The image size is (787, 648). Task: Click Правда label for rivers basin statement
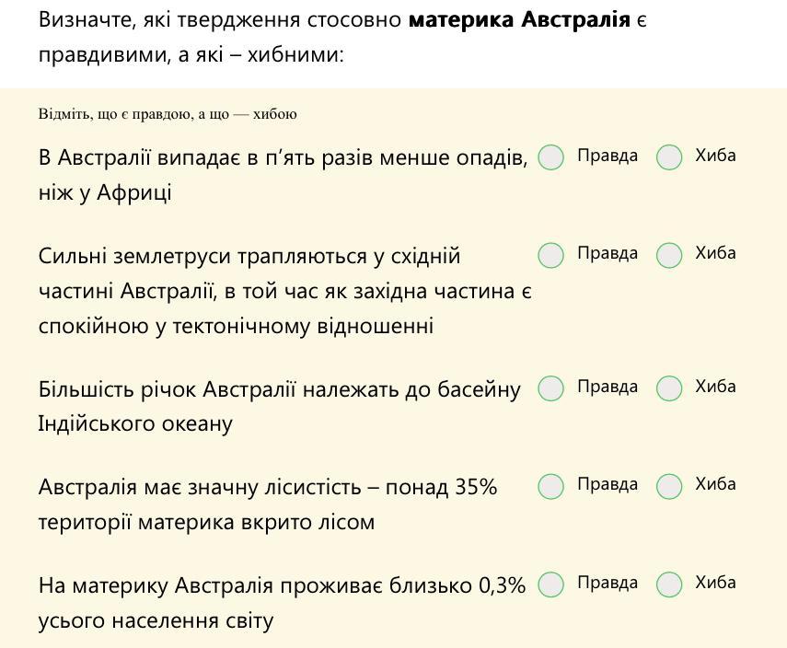[x=608, y=387]
